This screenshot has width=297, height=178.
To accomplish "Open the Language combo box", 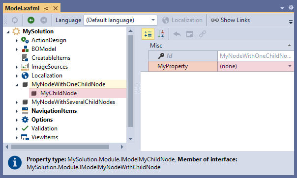I will click(120, 20).
